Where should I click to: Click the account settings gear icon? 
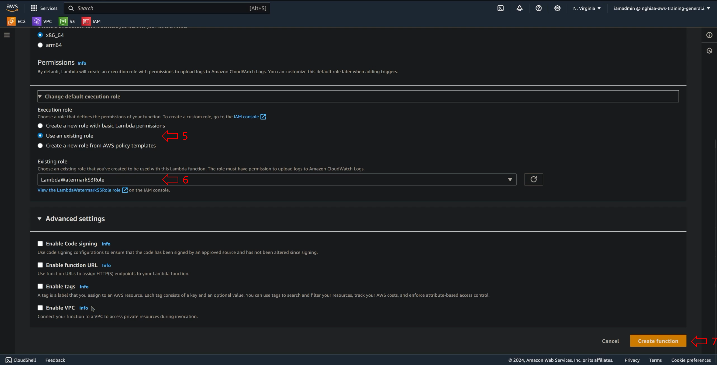tap(557, 8)
